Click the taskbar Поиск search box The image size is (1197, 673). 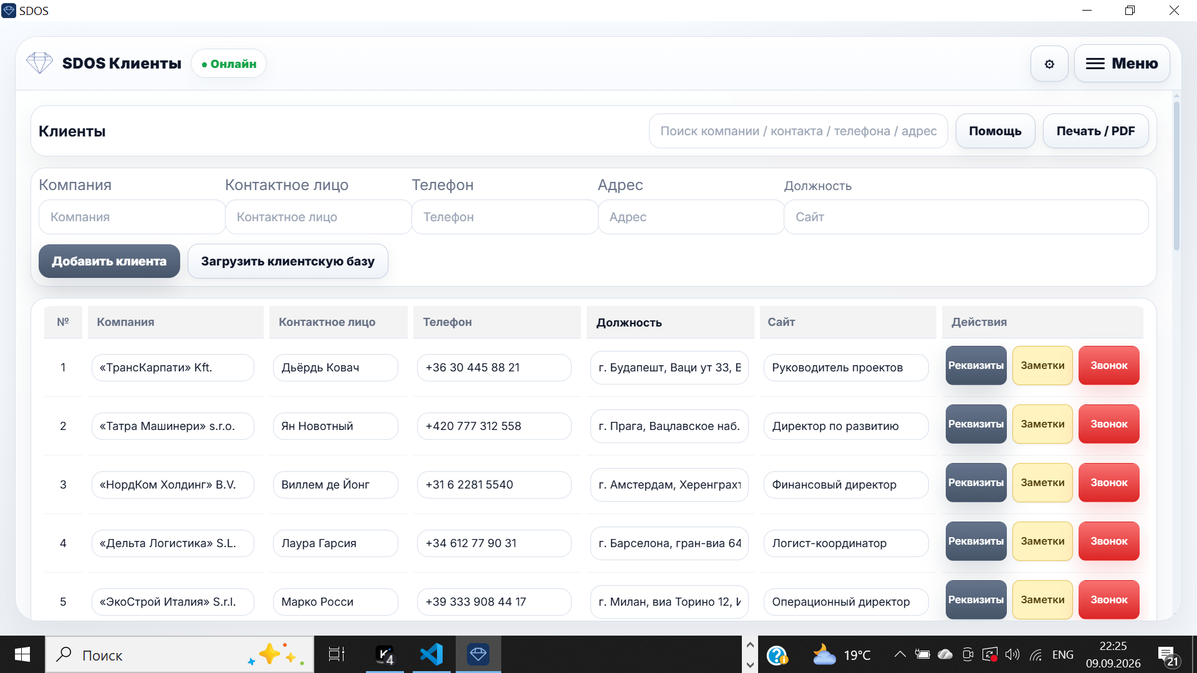(x=180, y=654)
